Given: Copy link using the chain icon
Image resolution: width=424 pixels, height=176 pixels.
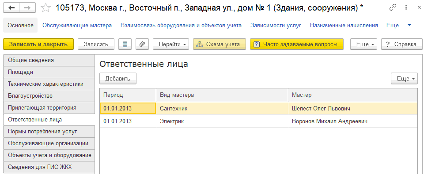Looking at the screenshot, I should tap(393, 7).
